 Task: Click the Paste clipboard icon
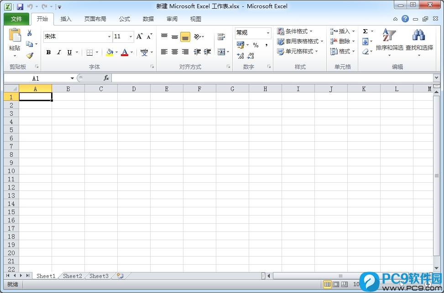[15, 35]
